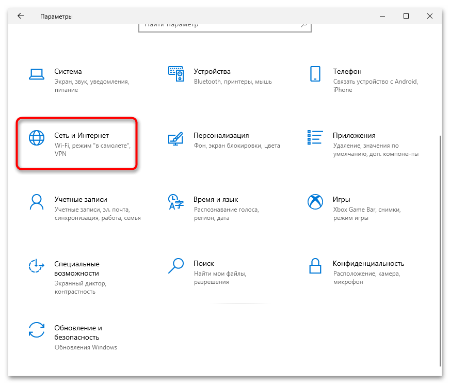Open the Конфиденциальность padlock icon

315,266
